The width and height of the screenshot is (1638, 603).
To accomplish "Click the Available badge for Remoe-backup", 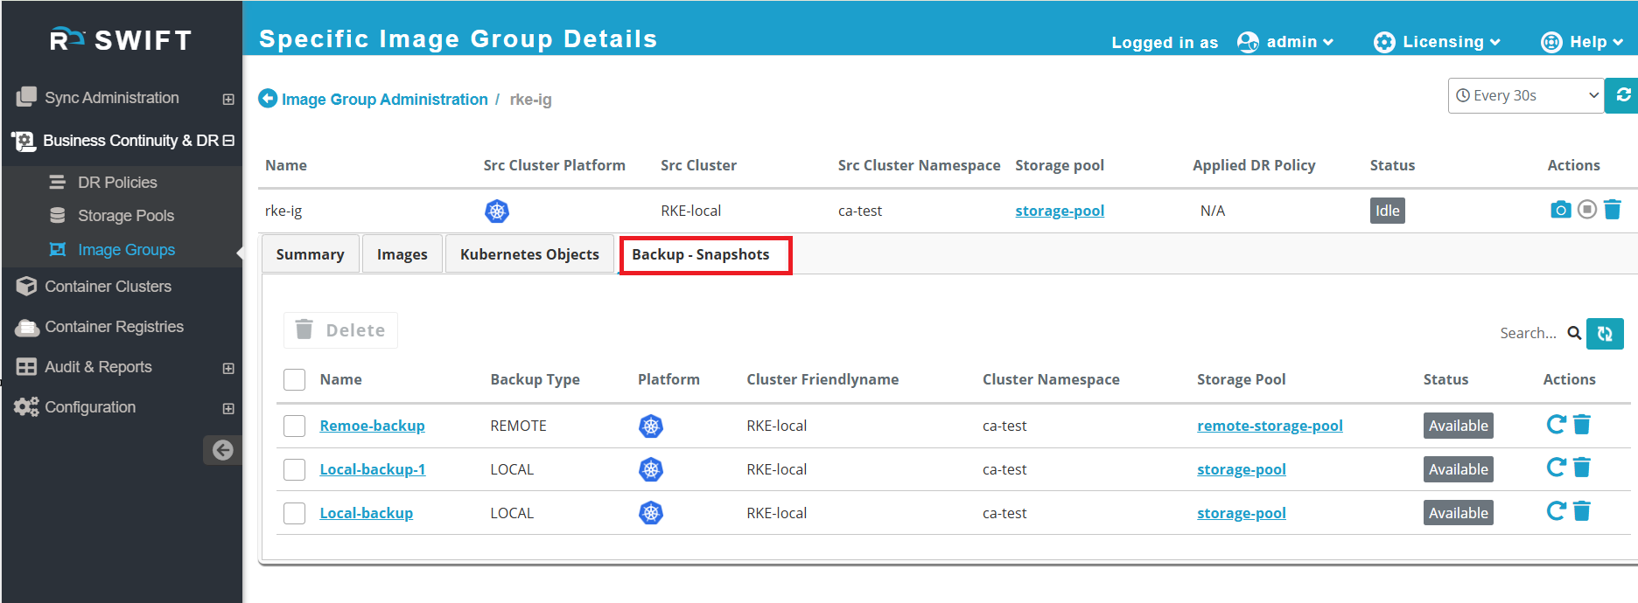I will (x=1458, y=426).
